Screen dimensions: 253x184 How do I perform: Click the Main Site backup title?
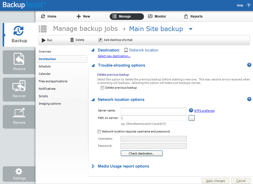pyautogui.click(x=156, y=29)
